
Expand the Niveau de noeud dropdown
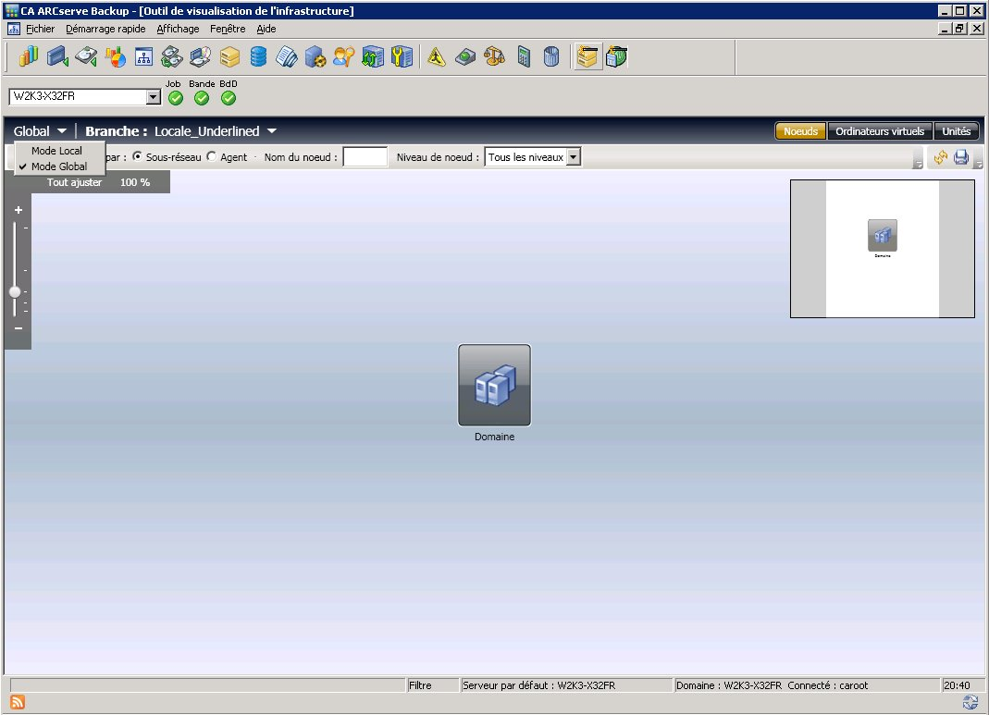point(573,157)
